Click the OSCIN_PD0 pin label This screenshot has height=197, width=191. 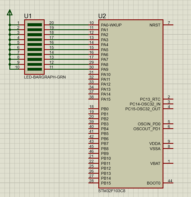[149, 124]
